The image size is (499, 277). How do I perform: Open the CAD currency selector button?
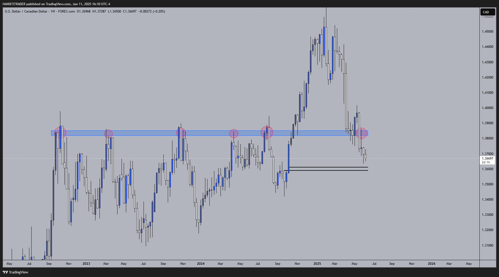(x=488, y=12)
